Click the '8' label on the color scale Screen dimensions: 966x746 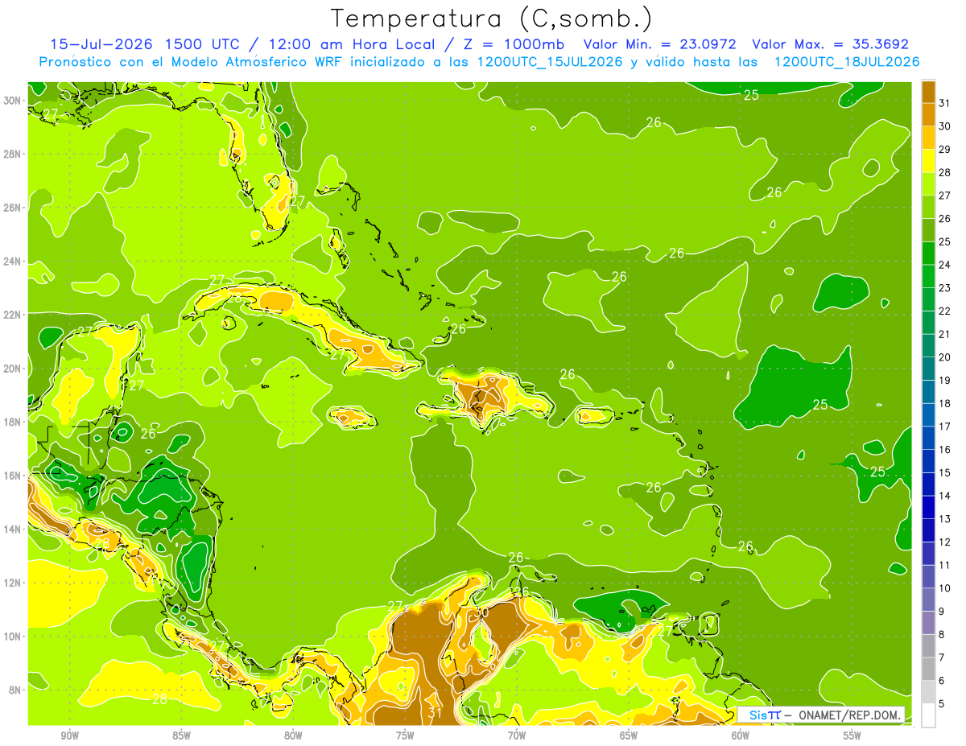942,635
